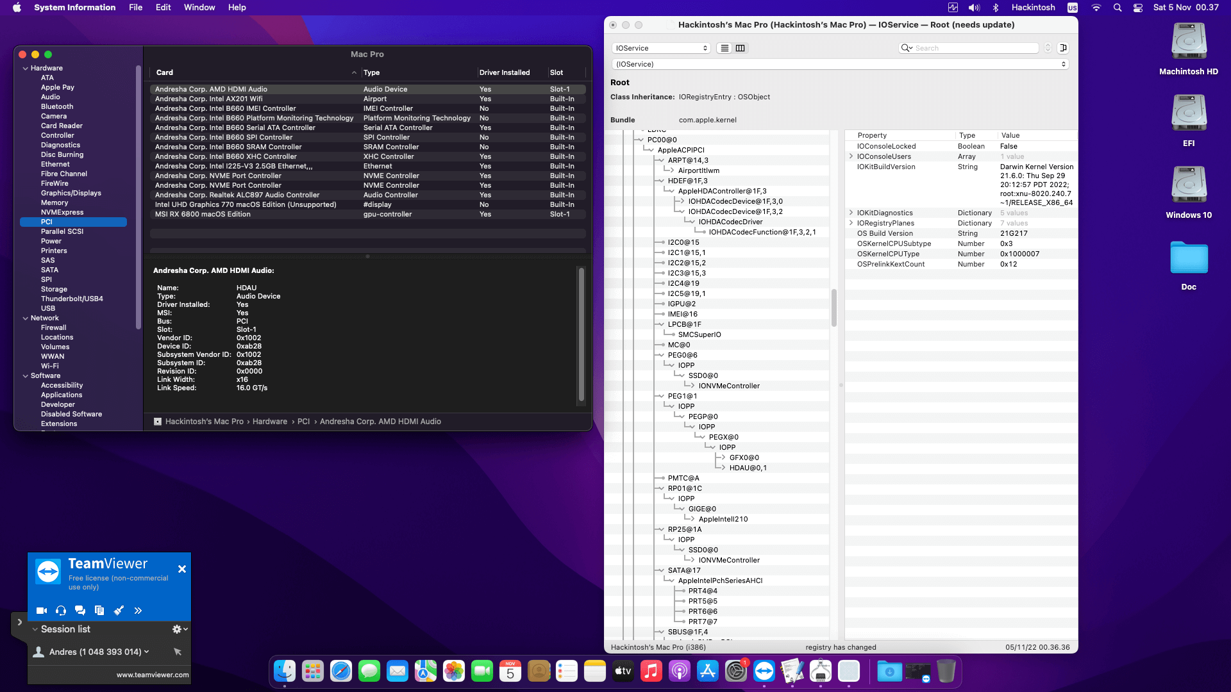Open the TeamViewer chat icon
Screen dimensions: 1231x692
(x=80, y=611)
